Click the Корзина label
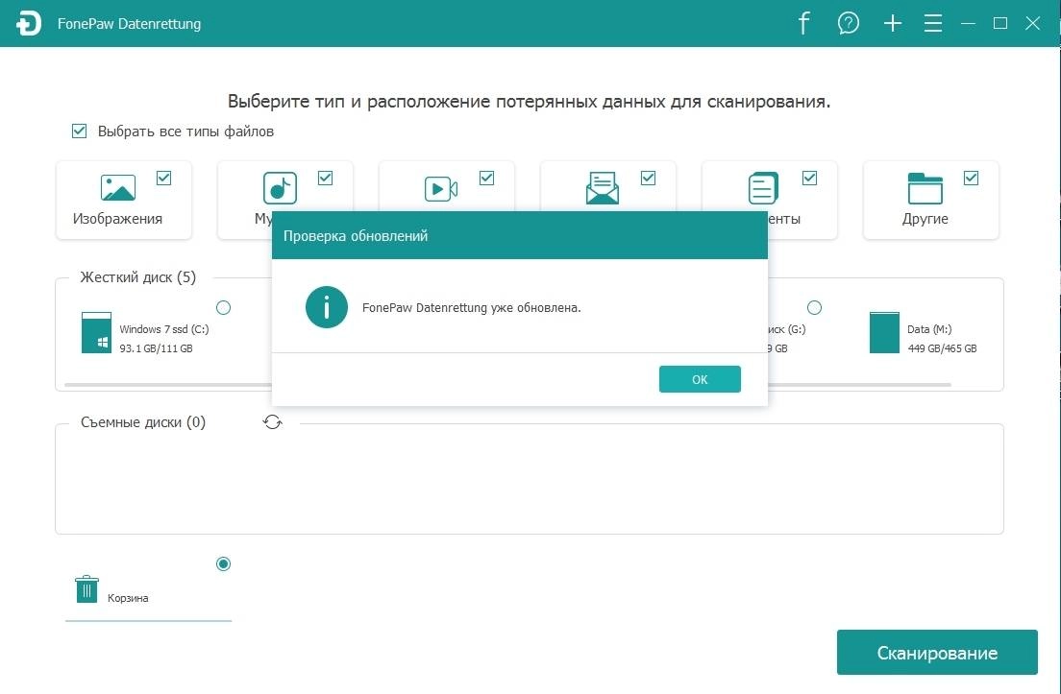 [x=128, y=598]
